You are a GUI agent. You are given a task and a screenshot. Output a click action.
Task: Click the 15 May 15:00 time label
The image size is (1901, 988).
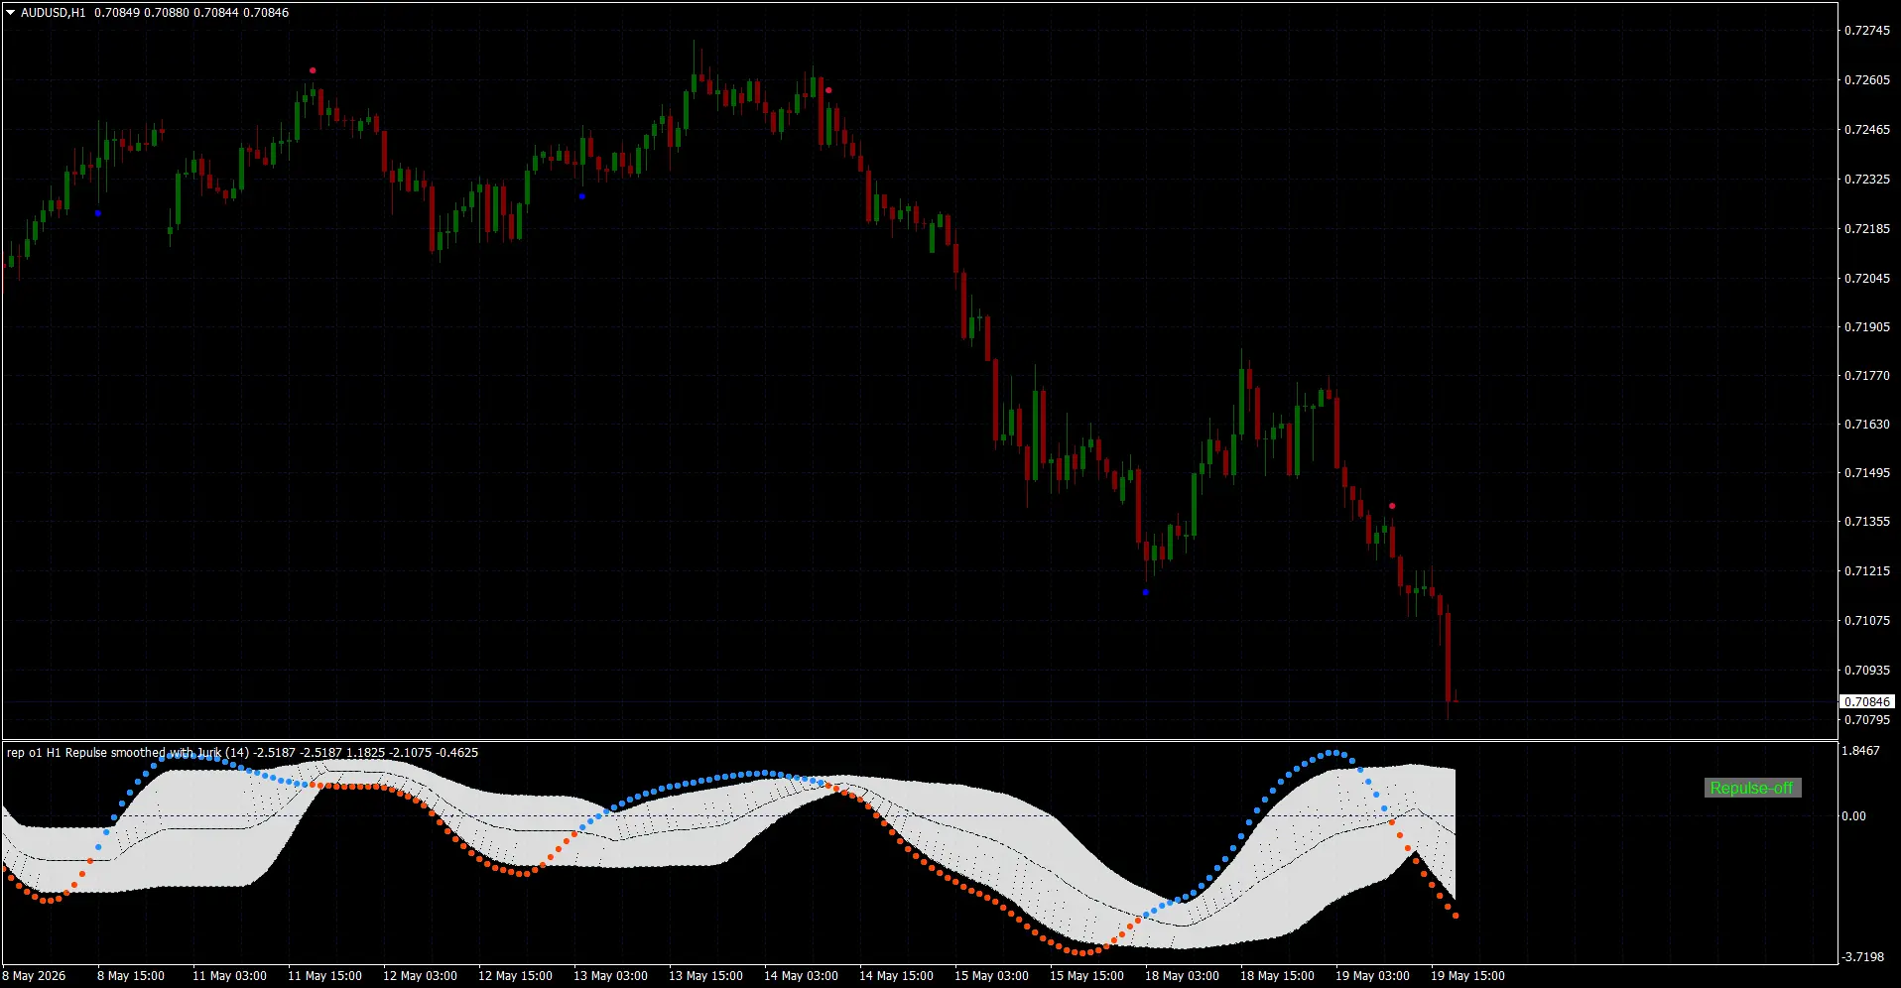tap(1086, 976)
